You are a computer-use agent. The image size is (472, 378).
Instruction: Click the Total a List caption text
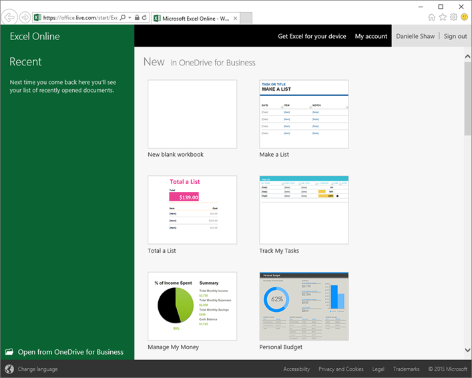(162, 251)
